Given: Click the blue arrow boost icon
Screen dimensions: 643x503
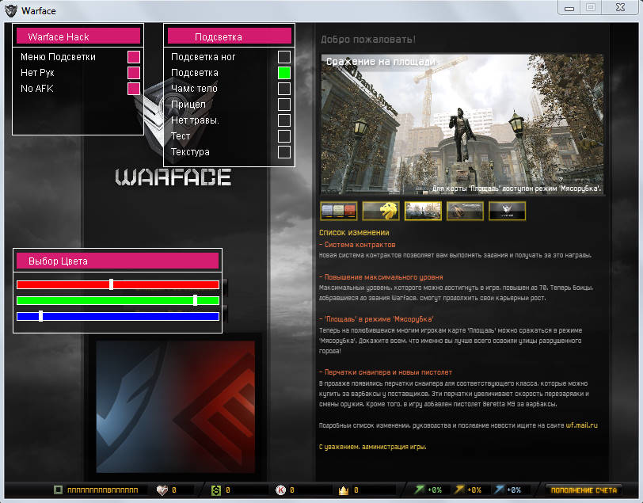Looking at the screenshot, I should pos(499,490).
